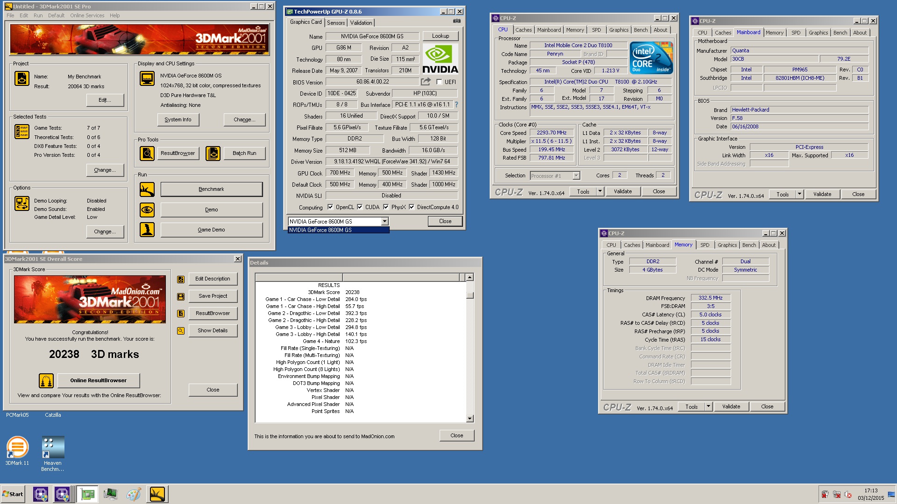Click the Details list scrollbar thumb
897x504 pixels.
[x=470, y=296]
